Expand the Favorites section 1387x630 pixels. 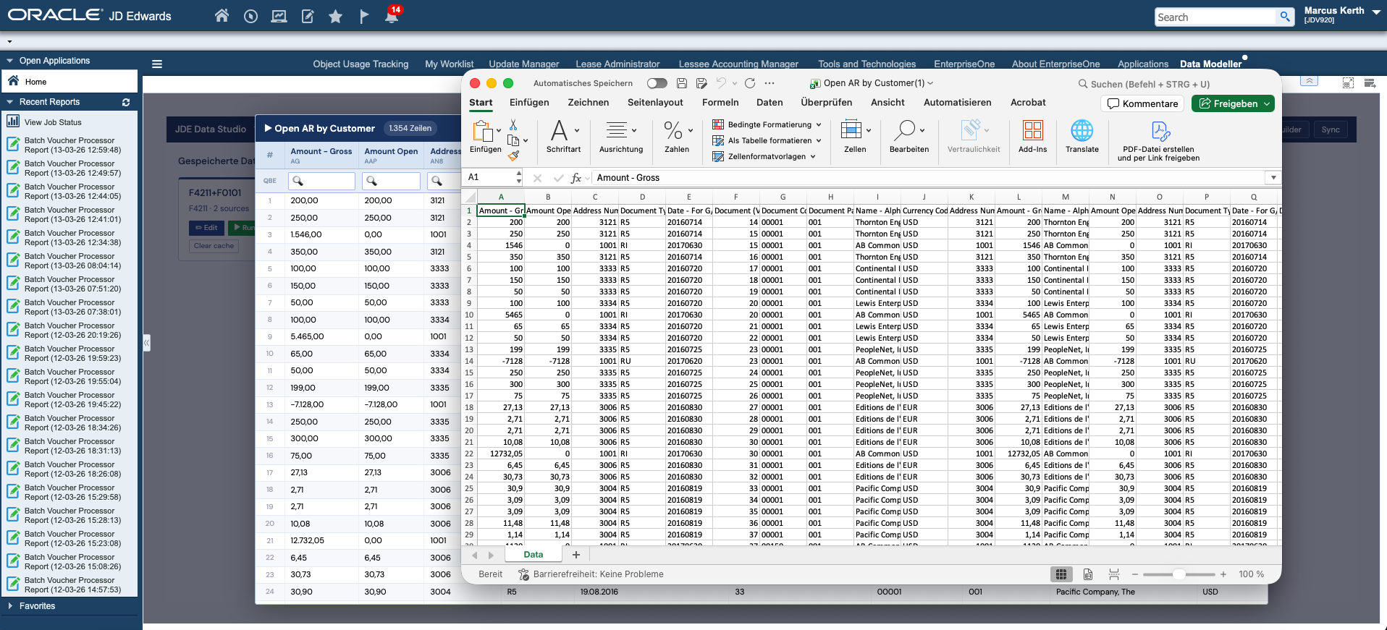pyautogui.click(x=10, y=606)
